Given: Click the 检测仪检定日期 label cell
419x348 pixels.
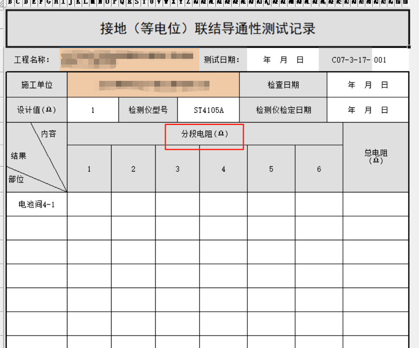Looking at the screenshot, I should pos(283,110).
